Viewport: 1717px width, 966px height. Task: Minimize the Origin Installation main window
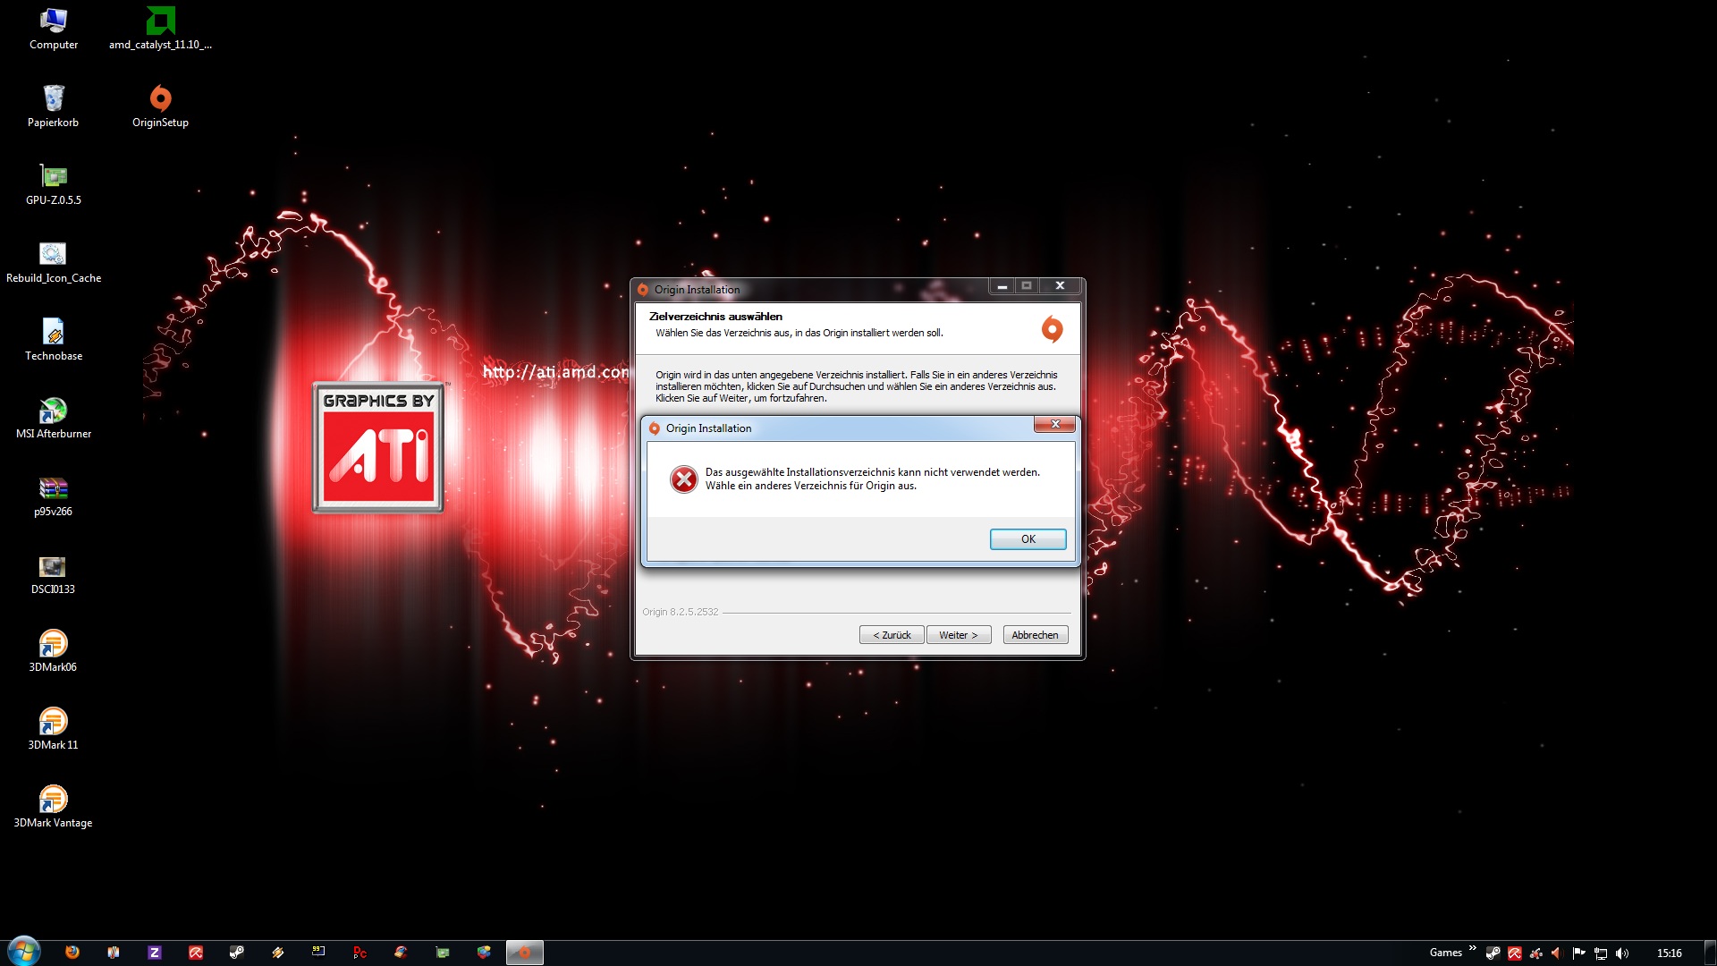[1002, 286]
